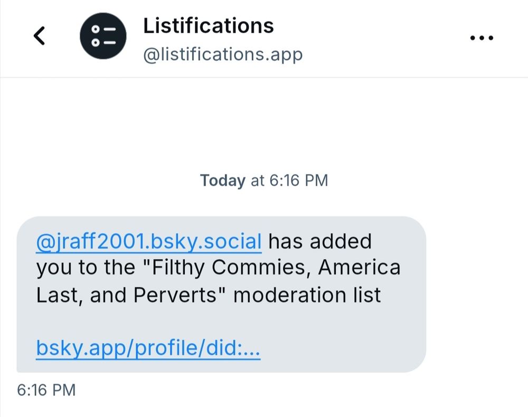Open the Listifications avatar icon
528x417 pixels.
(103, 36)
